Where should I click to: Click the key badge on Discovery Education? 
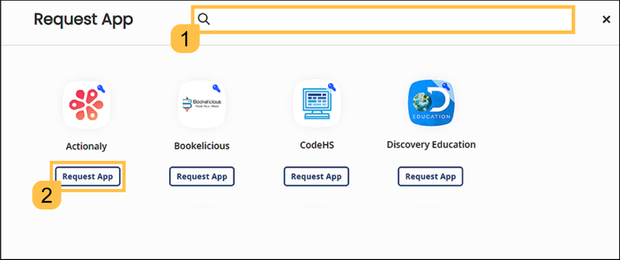pos(446,86)
